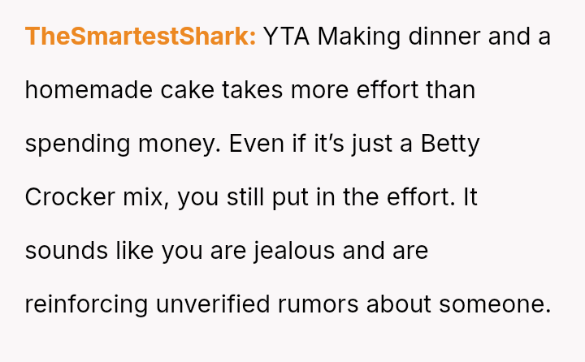The height and width of the screenshot is (362, 585).
Task: Click the words "Crocker mix,"
Action: 97,197
